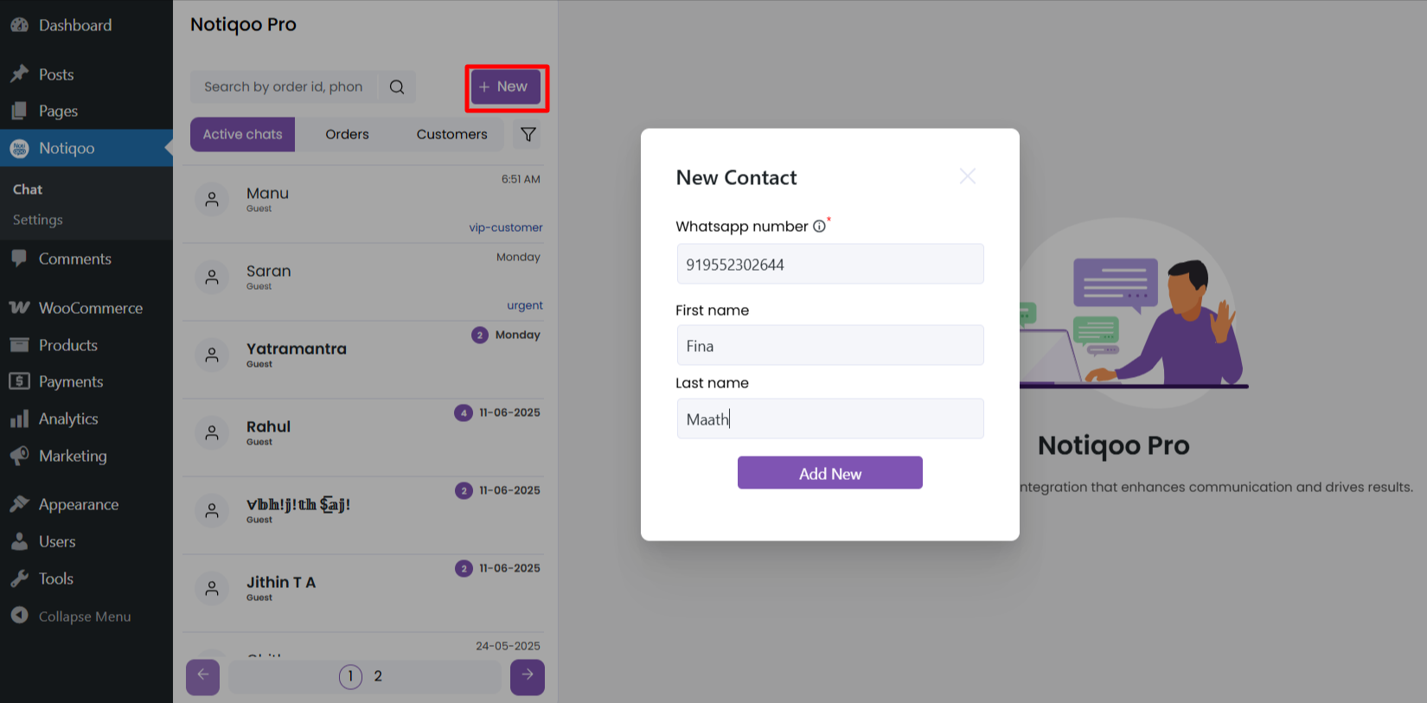Image resolution: width=1427 pixels, height=703 pixels.
Task: Click the WhatsApp number info icon
Action: [x=819, y=227]
